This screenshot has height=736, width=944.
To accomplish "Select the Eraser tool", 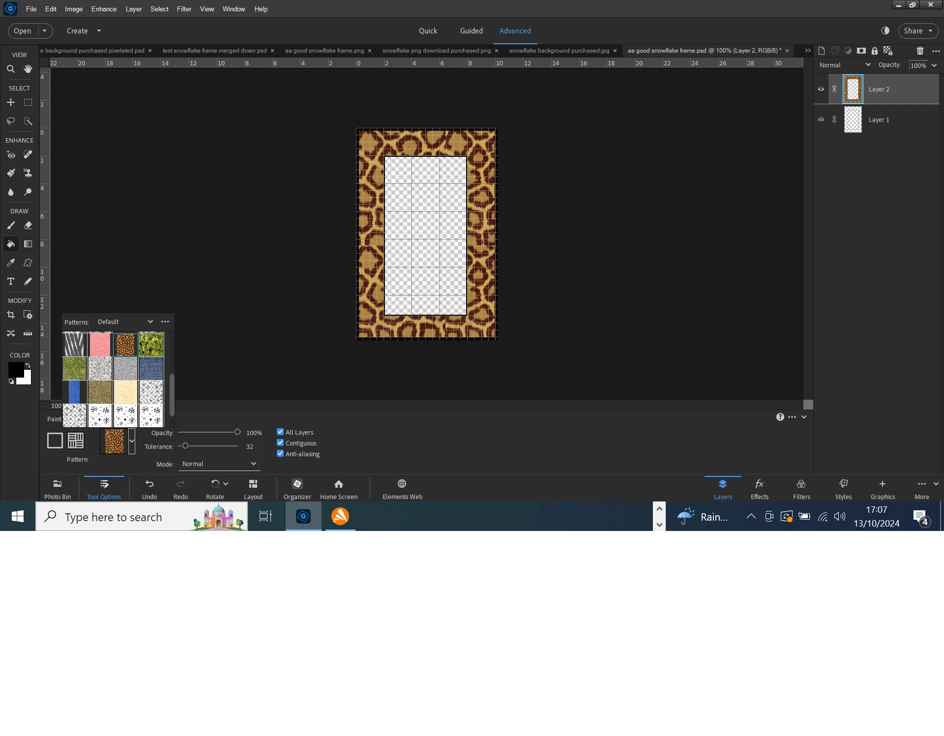I will tap(28, 226).
